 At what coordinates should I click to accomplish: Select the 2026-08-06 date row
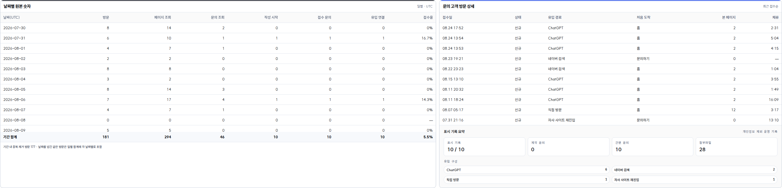(x=218, y=99)
